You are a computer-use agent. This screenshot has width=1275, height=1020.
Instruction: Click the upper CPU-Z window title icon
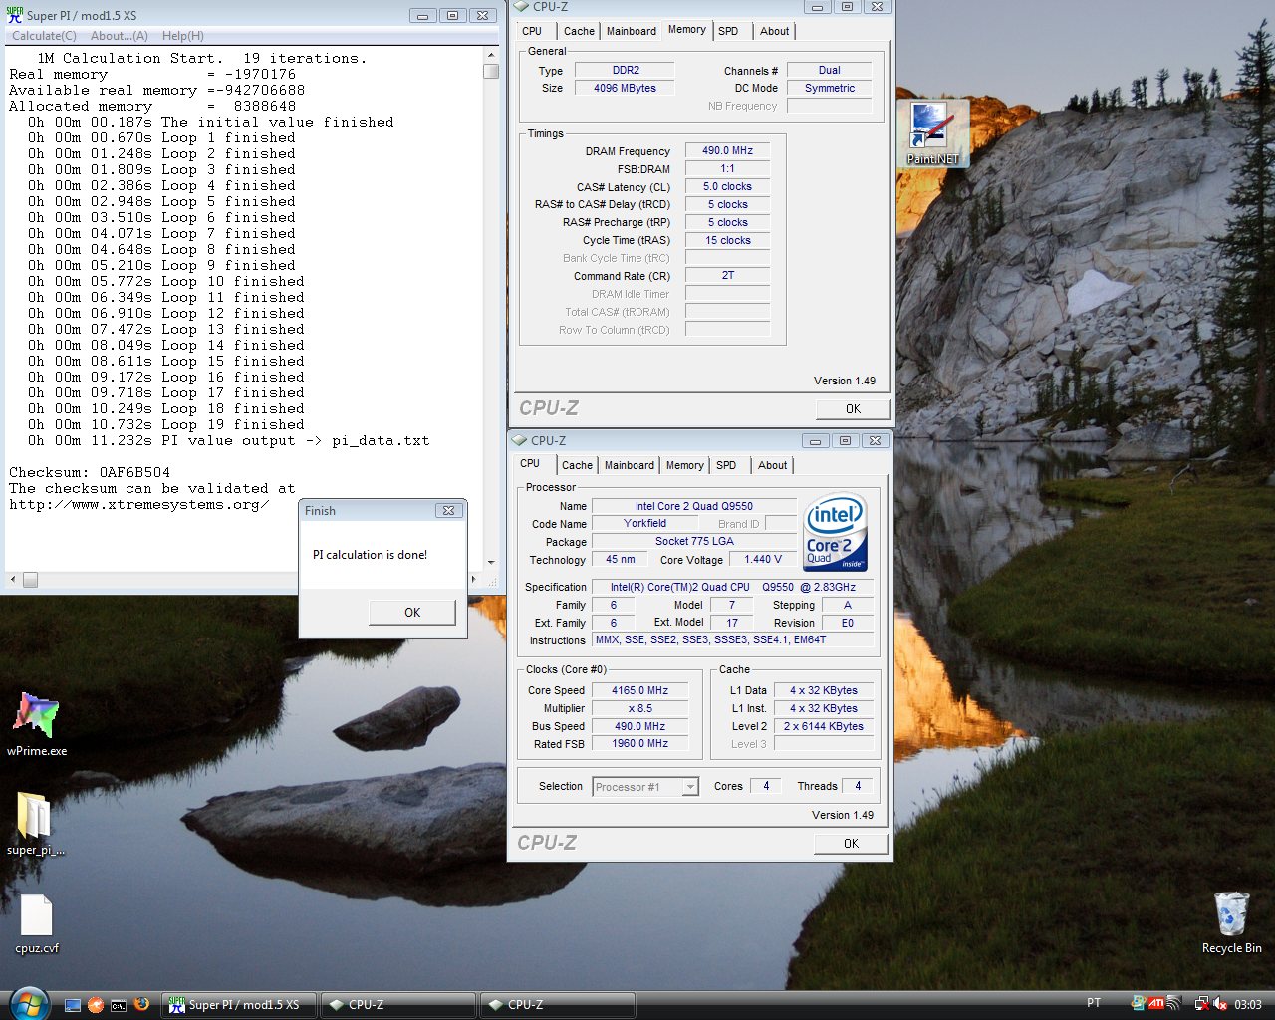(x=521, y=7)
